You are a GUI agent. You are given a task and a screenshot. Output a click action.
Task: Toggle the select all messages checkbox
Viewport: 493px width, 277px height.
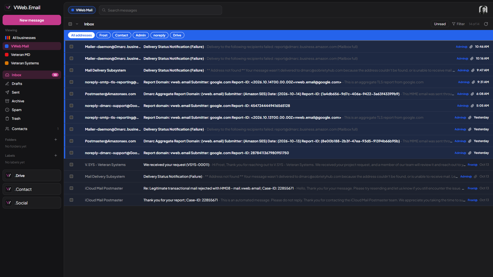pos(70,24)
